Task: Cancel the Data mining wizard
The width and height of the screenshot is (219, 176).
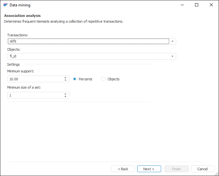Action: coord(203,169)
